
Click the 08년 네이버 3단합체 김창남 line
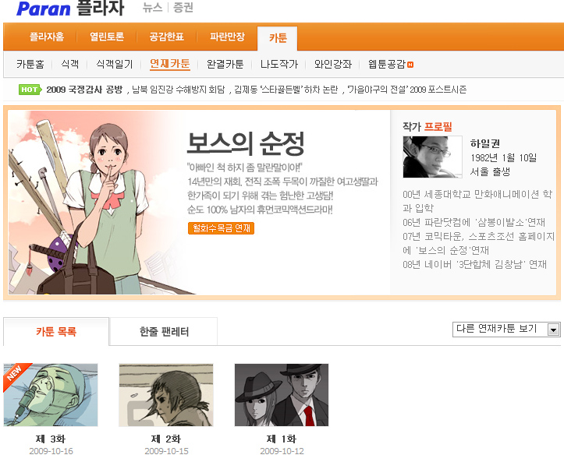(x=475, y=265)
